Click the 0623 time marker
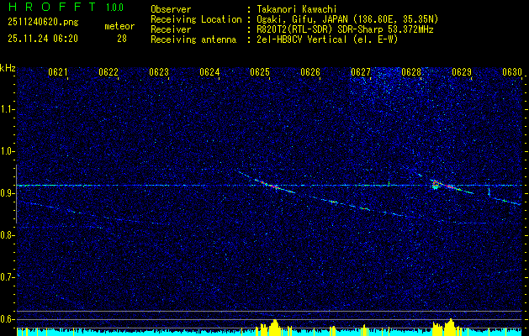This screenshot has width=529, height=336. [x=159, y=72]
